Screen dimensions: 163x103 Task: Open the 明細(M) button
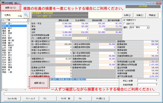point(152,15)
